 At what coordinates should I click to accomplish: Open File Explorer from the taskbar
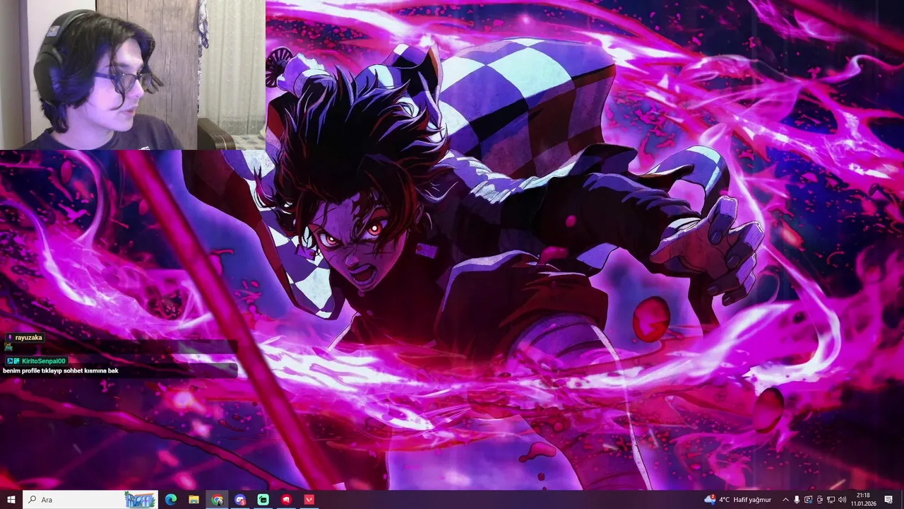(194, 500)
